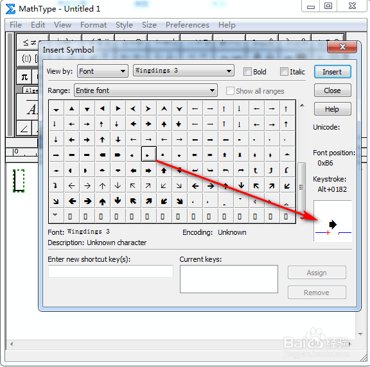
Task: Click the pi symbol button in MathType window
Action: point(24,77)
